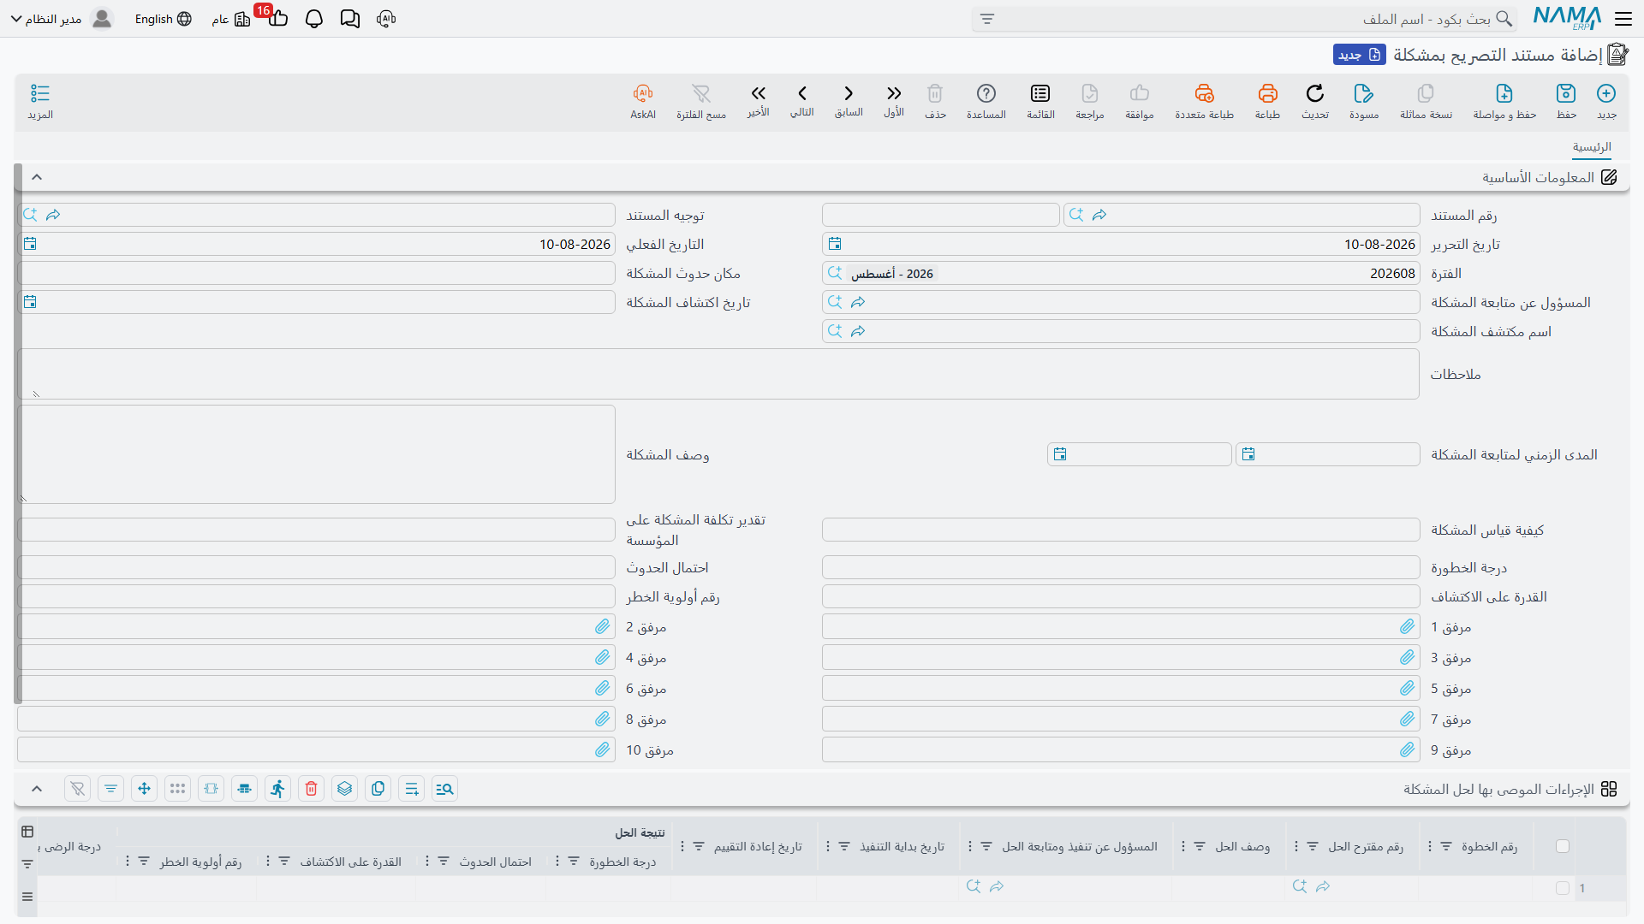
Task: Click the عام button in header
Action: [231, 19]
